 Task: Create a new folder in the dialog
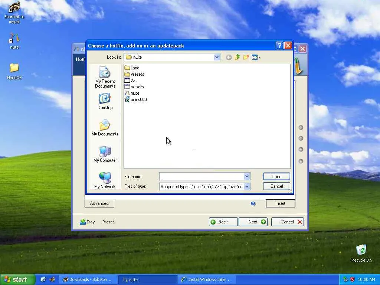click(246, 57)
